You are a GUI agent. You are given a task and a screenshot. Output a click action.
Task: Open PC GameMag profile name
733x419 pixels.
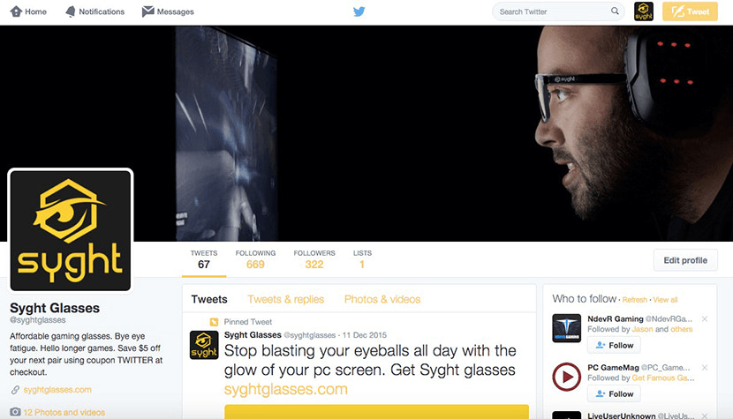click(x=613, y=367)
